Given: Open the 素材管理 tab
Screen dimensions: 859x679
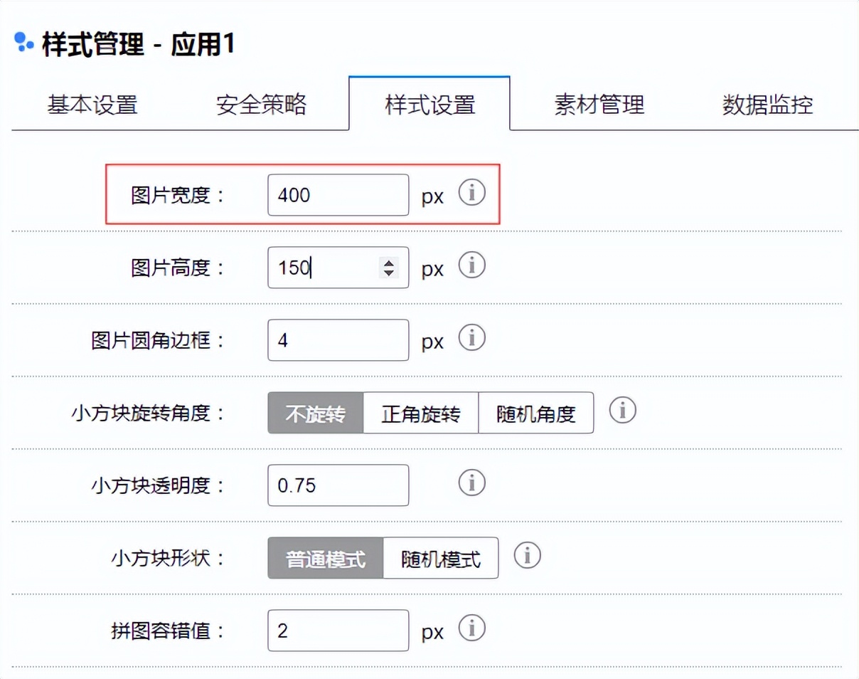Looking at the screenshot, I should [599, 104].
